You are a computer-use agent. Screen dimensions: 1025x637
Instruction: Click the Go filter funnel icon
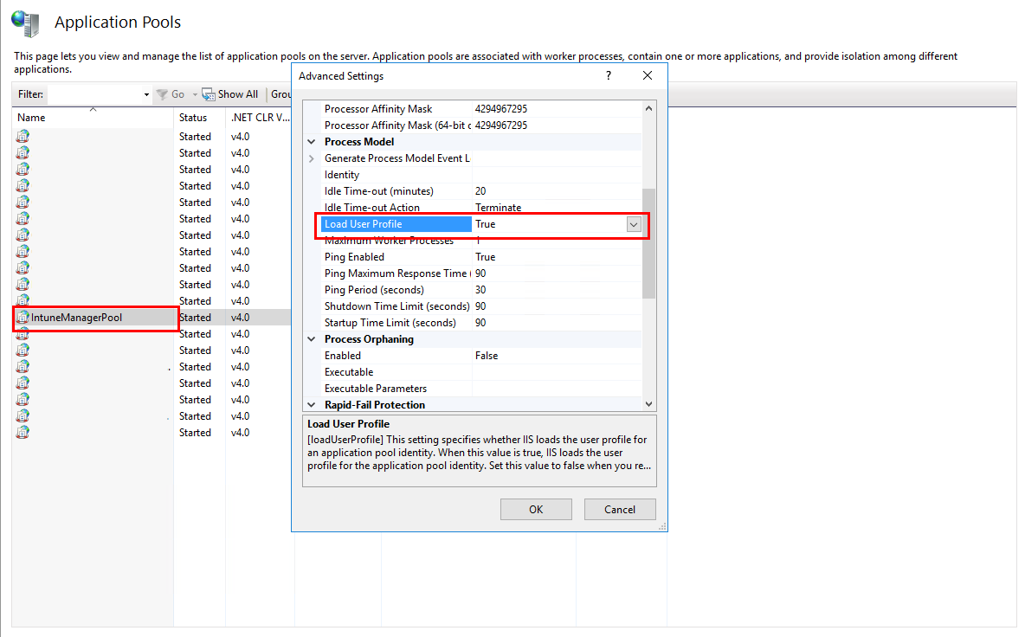(162, 94)
